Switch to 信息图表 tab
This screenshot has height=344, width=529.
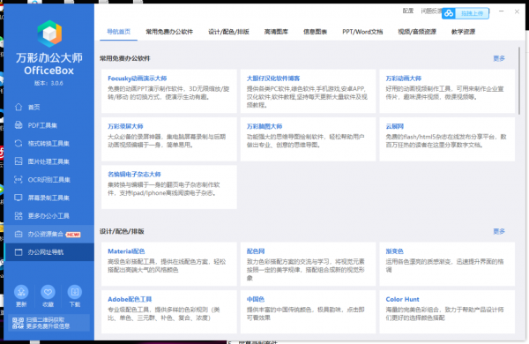pyautogui.click(x=315, y=32)
